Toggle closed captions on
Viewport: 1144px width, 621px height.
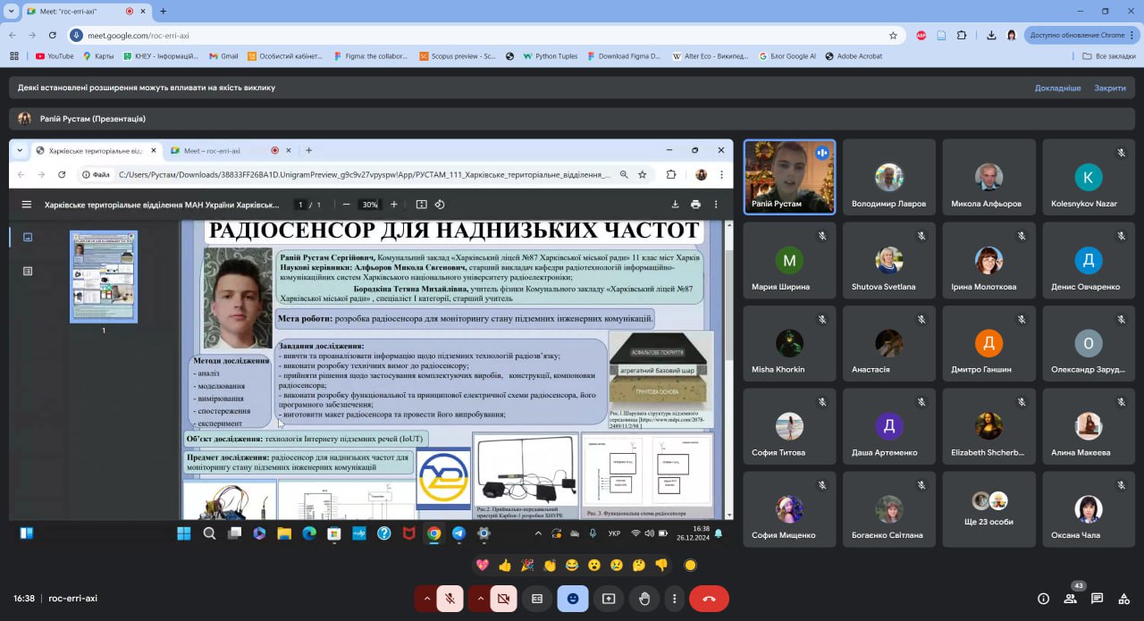(537, 599)
